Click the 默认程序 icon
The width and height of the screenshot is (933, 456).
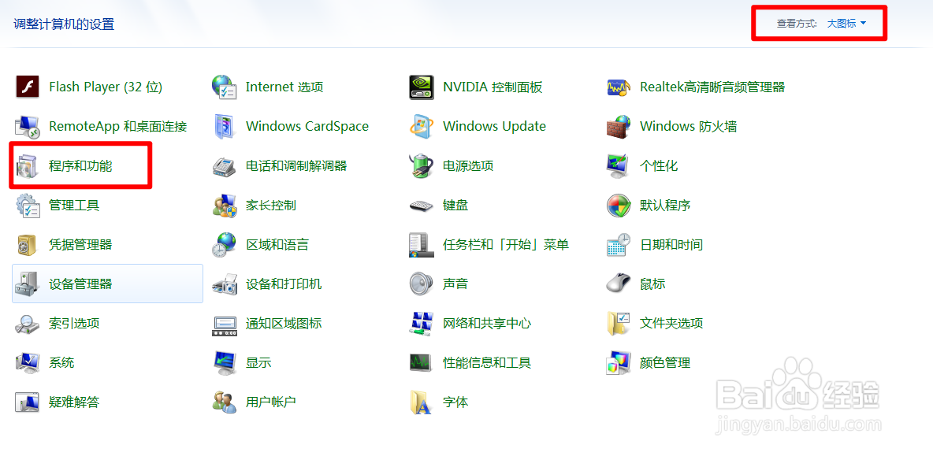[619, 205]
